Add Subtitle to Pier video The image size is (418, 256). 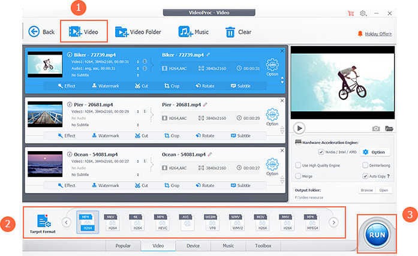point(240,135)
